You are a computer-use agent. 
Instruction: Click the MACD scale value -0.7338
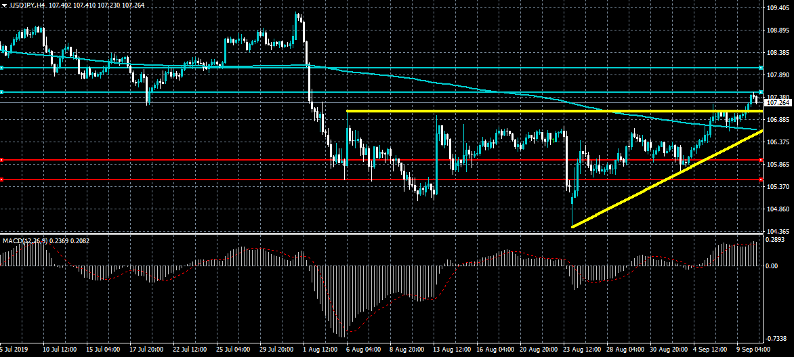tap(777, 338)
